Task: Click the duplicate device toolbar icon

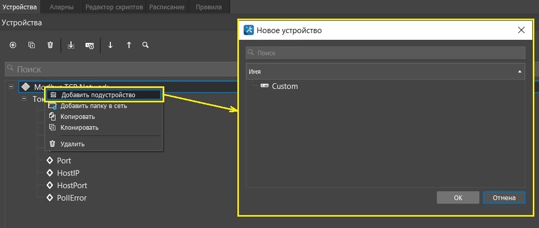Action: [32, 45]
